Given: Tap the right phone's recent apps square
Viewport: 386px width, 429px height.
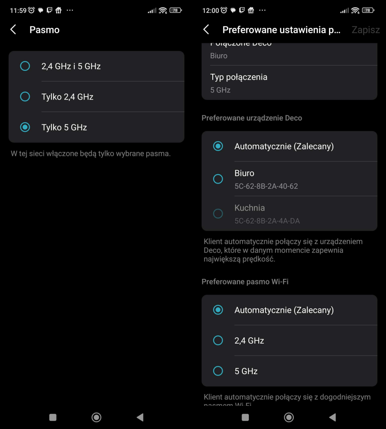Looking at the screenshot, I should tap(245, 417).
